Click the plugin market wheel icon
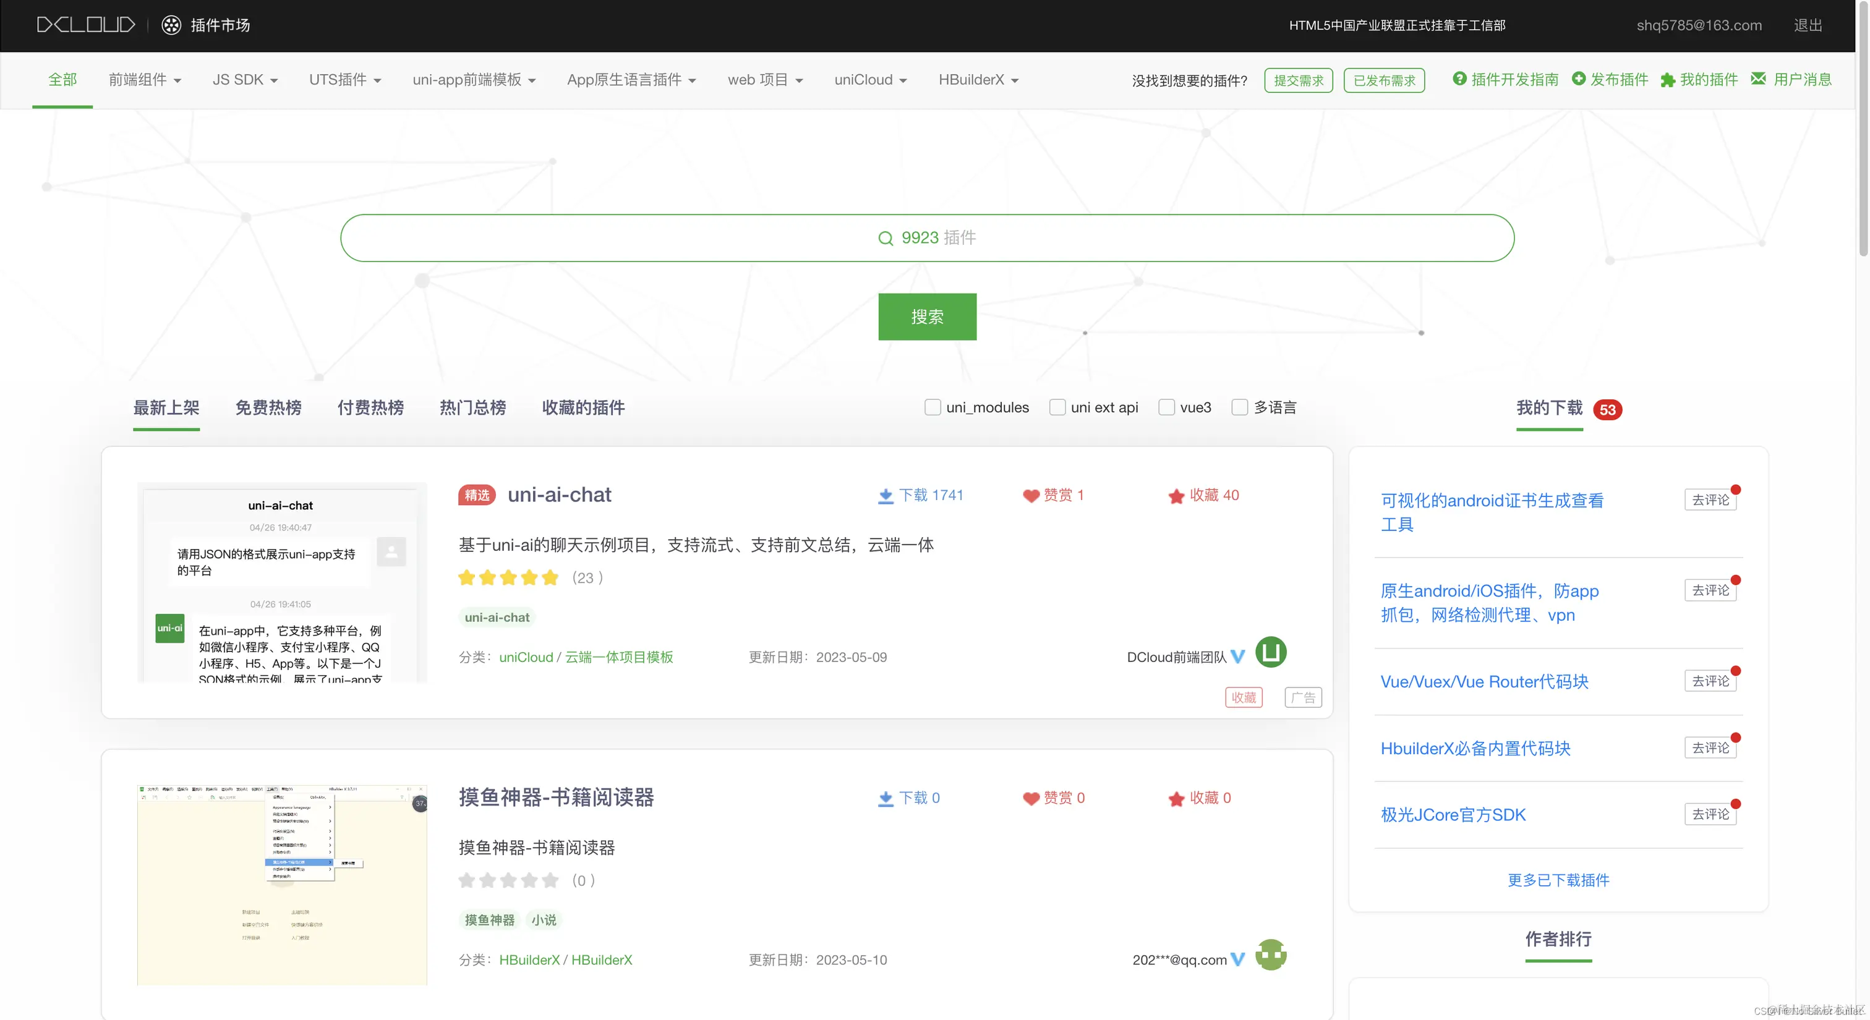 (171, 25)
